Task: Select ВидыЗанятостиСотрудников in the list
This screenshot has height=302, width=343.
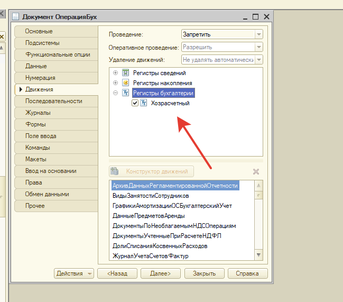Action: pos(151,196)
